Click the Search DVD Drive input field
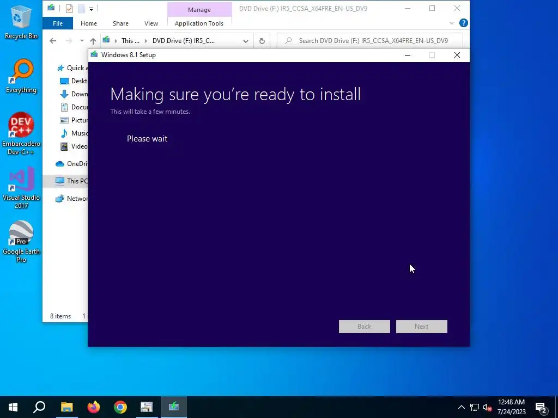Viewport: 558px width, 418px height. (370, 41)
